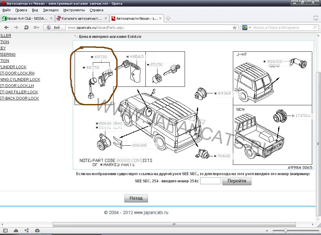Open the Opera Unite icon in the status bar
The width and height of the screenshot is (321, 235).
[27, 231]
